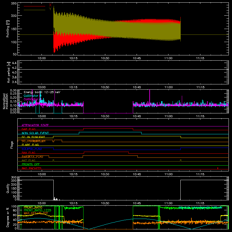Click the 'Absolute geomagnetic latitude' label

(200, 207)
